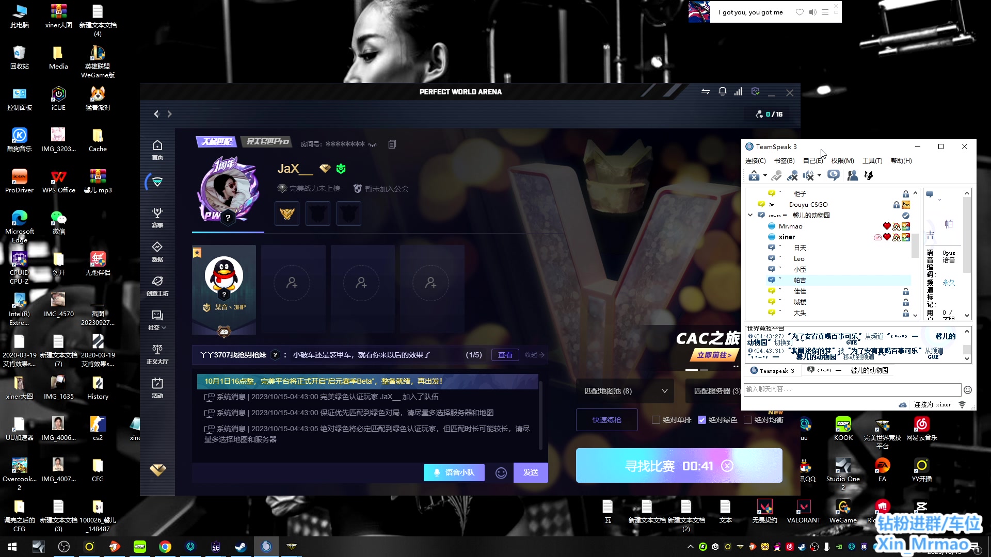Click the speaker volume icon in music widget
Image resolution: width=991 pixels, height=557 pixels.
click(x=812, y=12)
